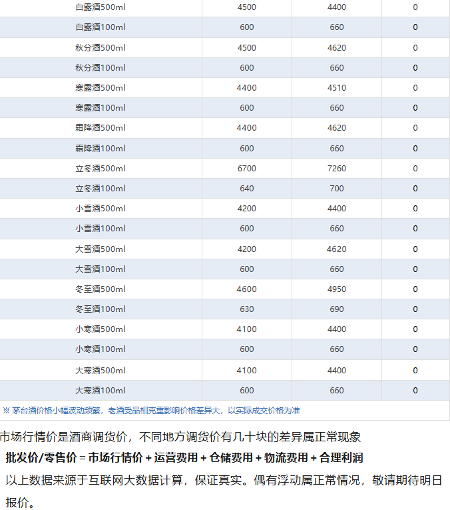This screenshot has height=510, width=450.
Task: Select the 大雪酒100ml product cell
Action: click(101, 269)
